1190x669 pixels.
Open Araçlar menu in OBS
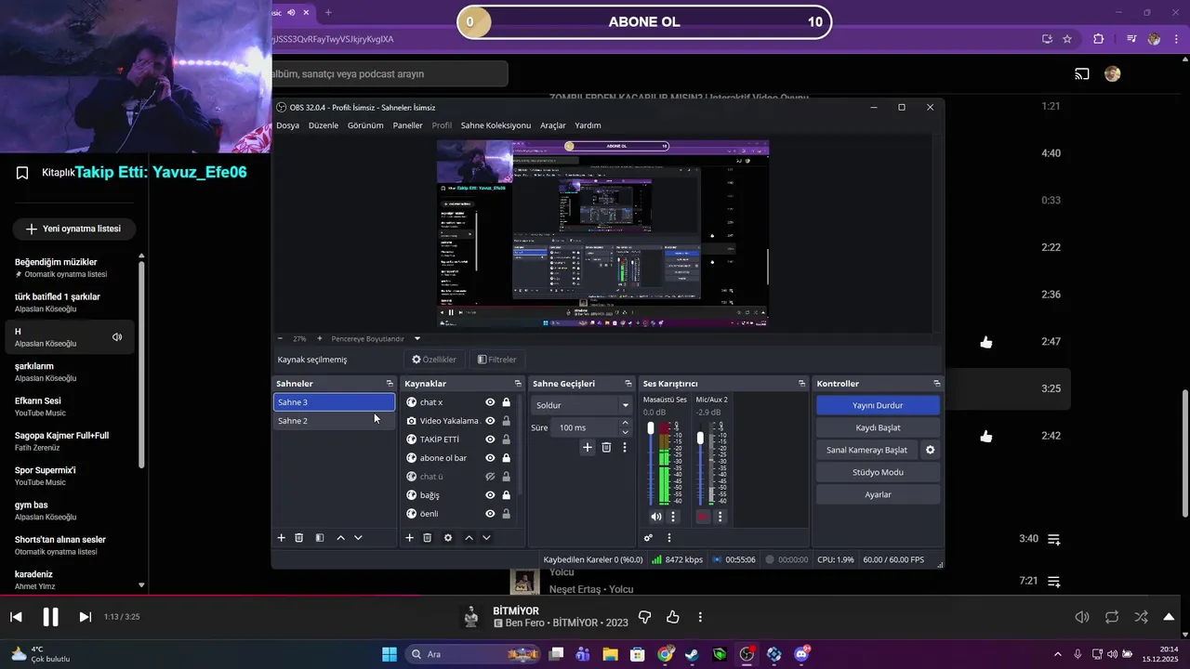click(x=552, y=125)
